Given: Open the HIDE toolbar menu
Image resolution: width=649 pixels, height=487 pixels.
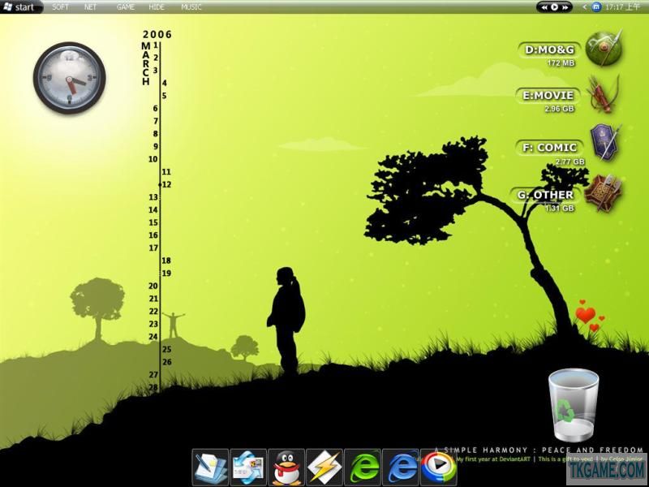Looking at the screenshot, I should pyautogui.click(x=157, y=7).
